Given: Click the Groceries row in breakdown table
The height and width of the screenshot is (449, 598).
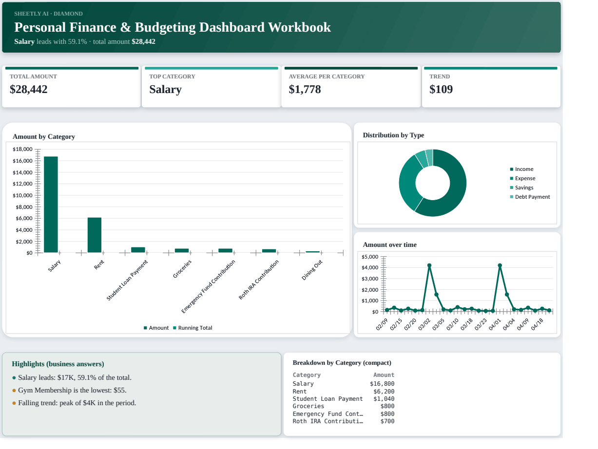Looking at the screenshot, I should [344, 406].
